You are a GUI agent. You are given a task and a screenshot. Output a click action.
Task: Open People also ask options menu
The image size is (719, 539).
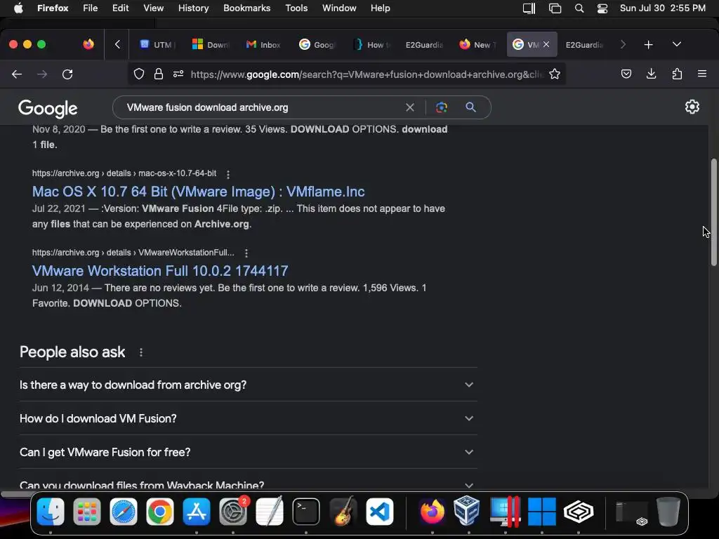pos(140,352)
